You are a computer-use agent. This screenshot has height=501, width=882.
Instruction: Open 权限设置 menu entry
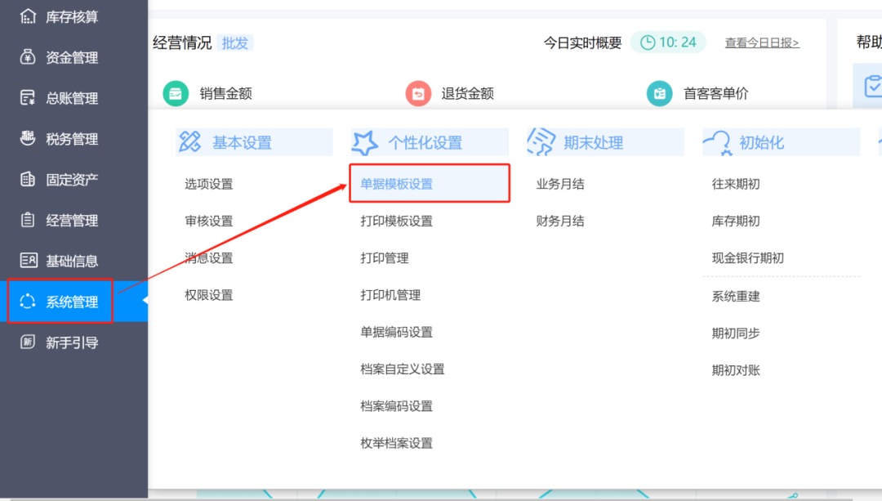click(x=209, y=295)
